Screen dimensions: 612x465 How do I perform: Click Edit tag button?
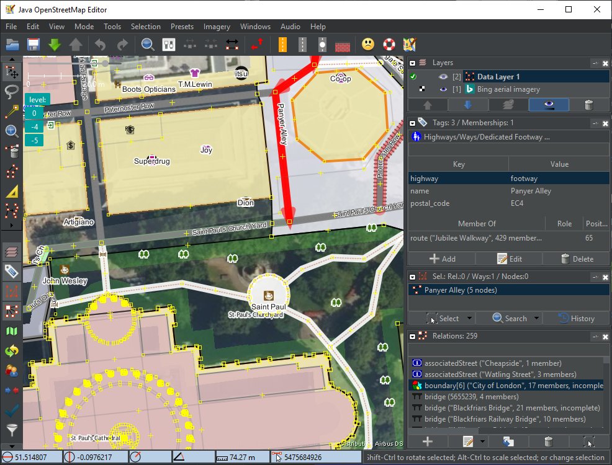[509, 259]
